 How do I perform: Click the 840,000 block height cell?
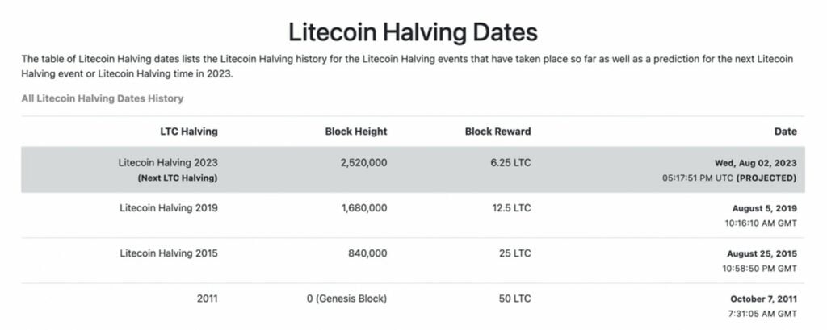[367, 253]
